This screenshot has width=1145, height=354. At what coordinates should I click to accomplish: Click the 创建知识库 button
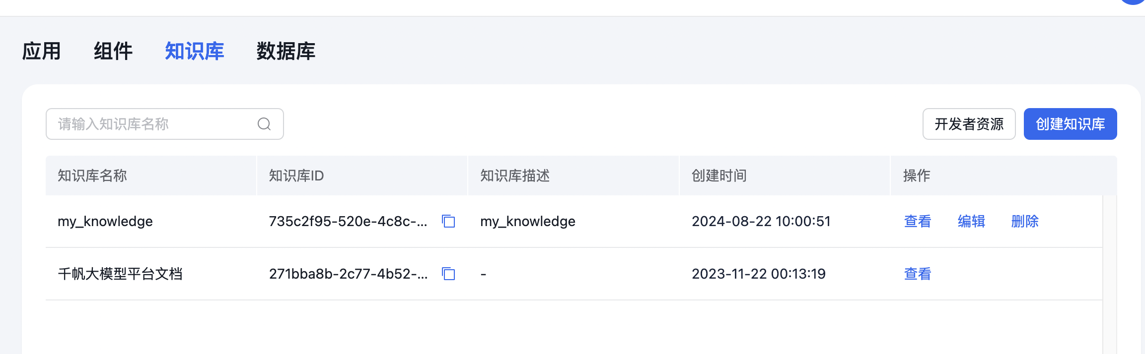1070,124
